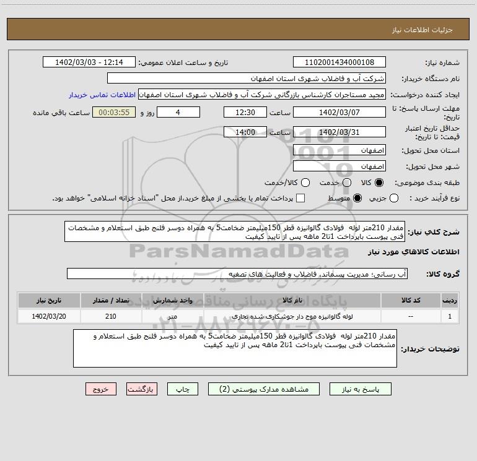This screenshot has width=477, height=461.
Task: Select the خدمت radio button
Action: 347,183
